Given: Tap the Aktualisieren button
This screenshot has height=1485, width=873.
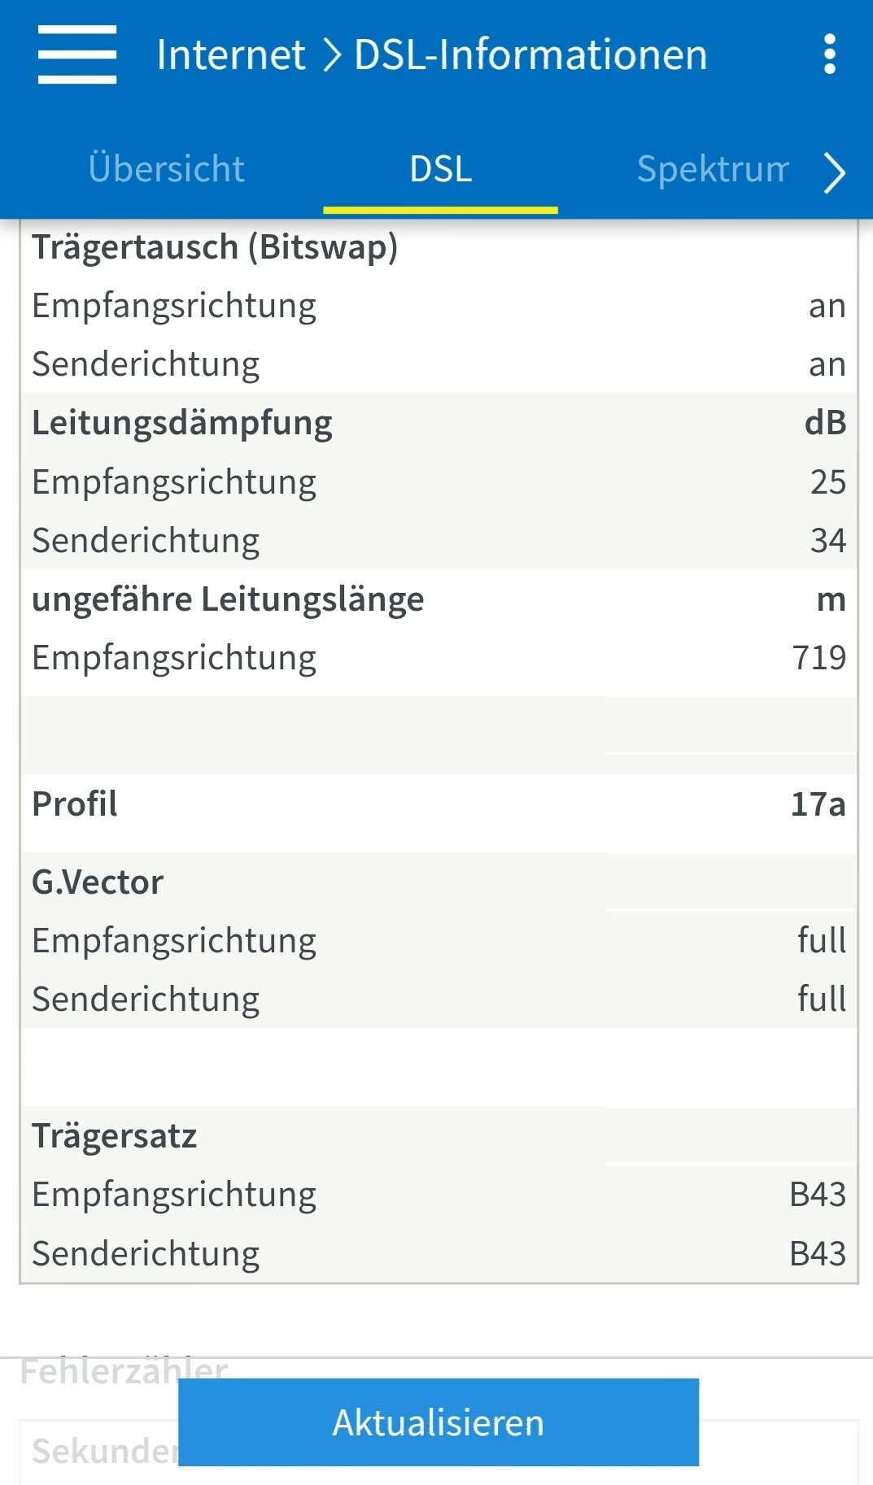Looking at the screenshot, I should [x=439, y=1422].
